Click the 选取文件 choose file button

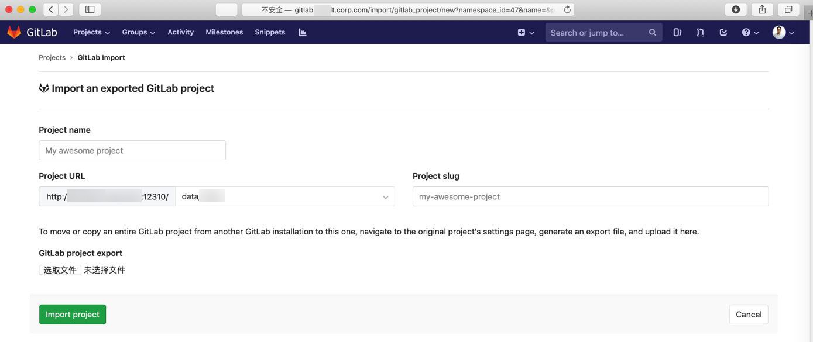(x=60, y=270)
